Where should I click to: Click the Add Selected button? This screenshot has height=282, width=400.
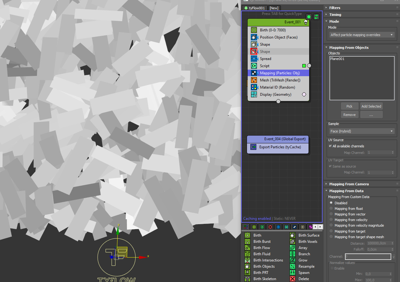click(371, 106)
